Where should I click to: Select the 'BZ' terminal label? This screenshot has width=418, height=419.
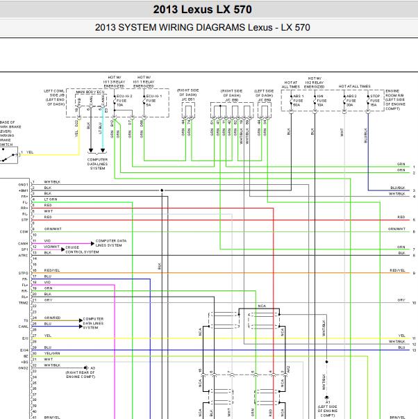(26, 356)
